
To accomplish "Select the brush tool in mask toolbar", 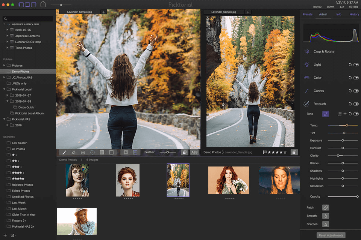I will coord(64,153).
